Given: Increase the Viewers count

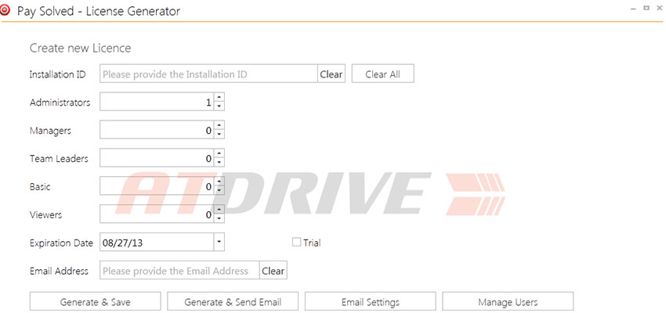Looking at the screenshot, I should (x=219, y=209).
